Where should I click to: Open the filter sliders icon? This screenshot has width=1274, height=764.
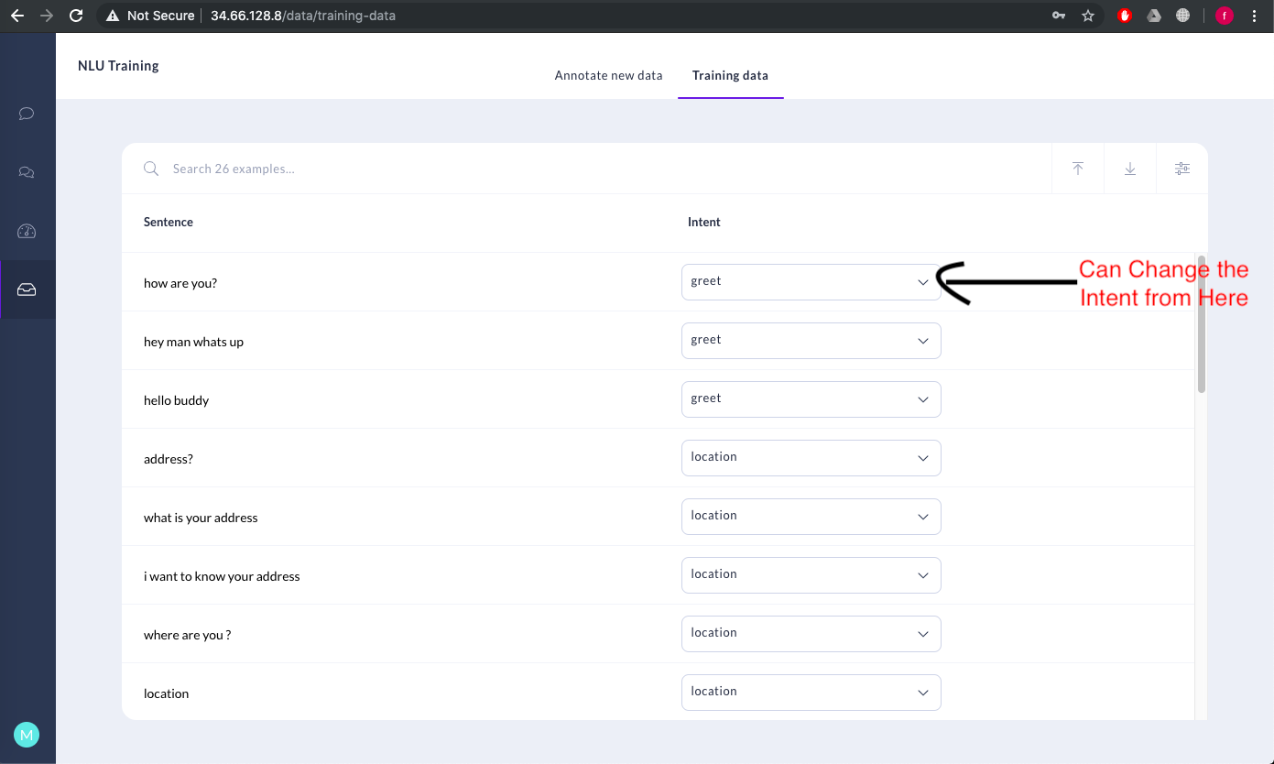coord(1182,169)
